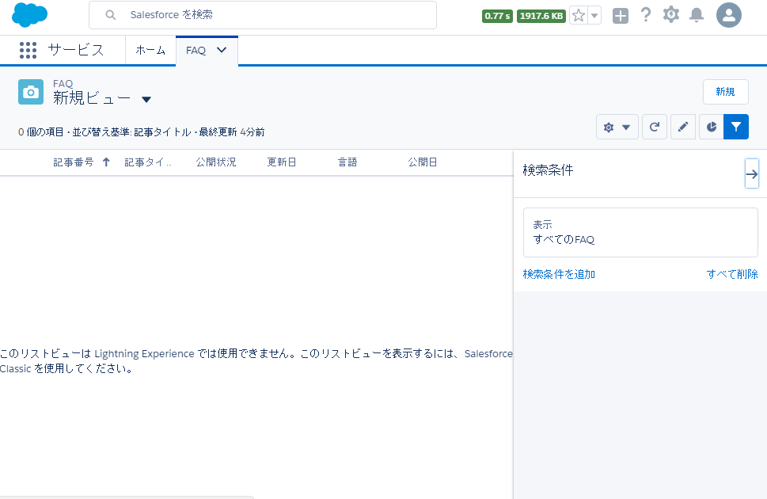Viewport: 767px width, 499px height.
Task: Show charts panel icon
Action: pos(712,127)
